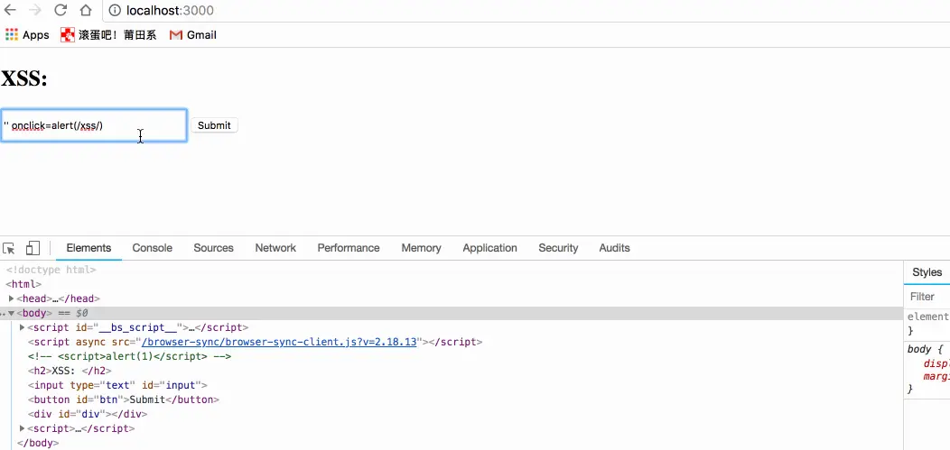
Task: Click the XSS: page heading
Action: click(24, 78)
